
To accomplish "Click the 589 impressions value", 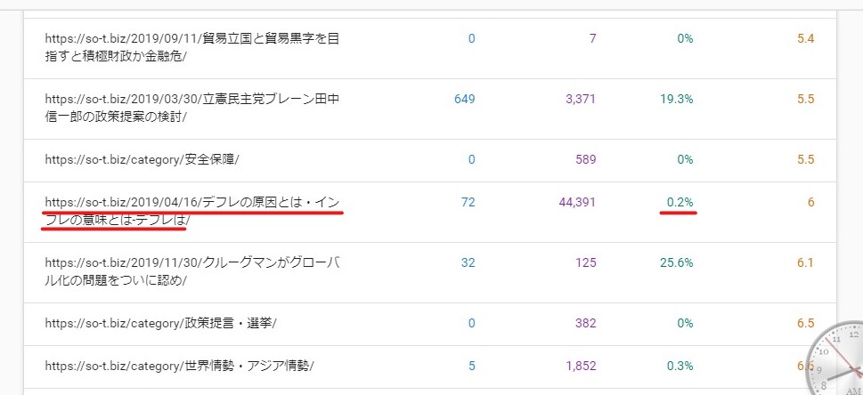I will coord(586,160).
